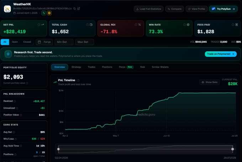Screen dimensions: 242x162
Task: Click Position Value info icon
Action: pos(21,115)
